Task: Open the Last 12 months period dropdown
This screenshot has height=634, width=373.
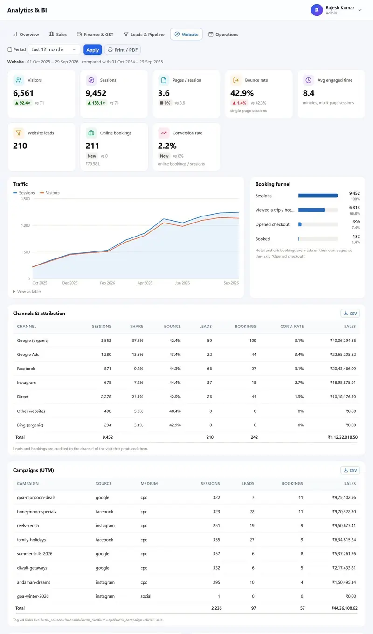Action: 55,49
